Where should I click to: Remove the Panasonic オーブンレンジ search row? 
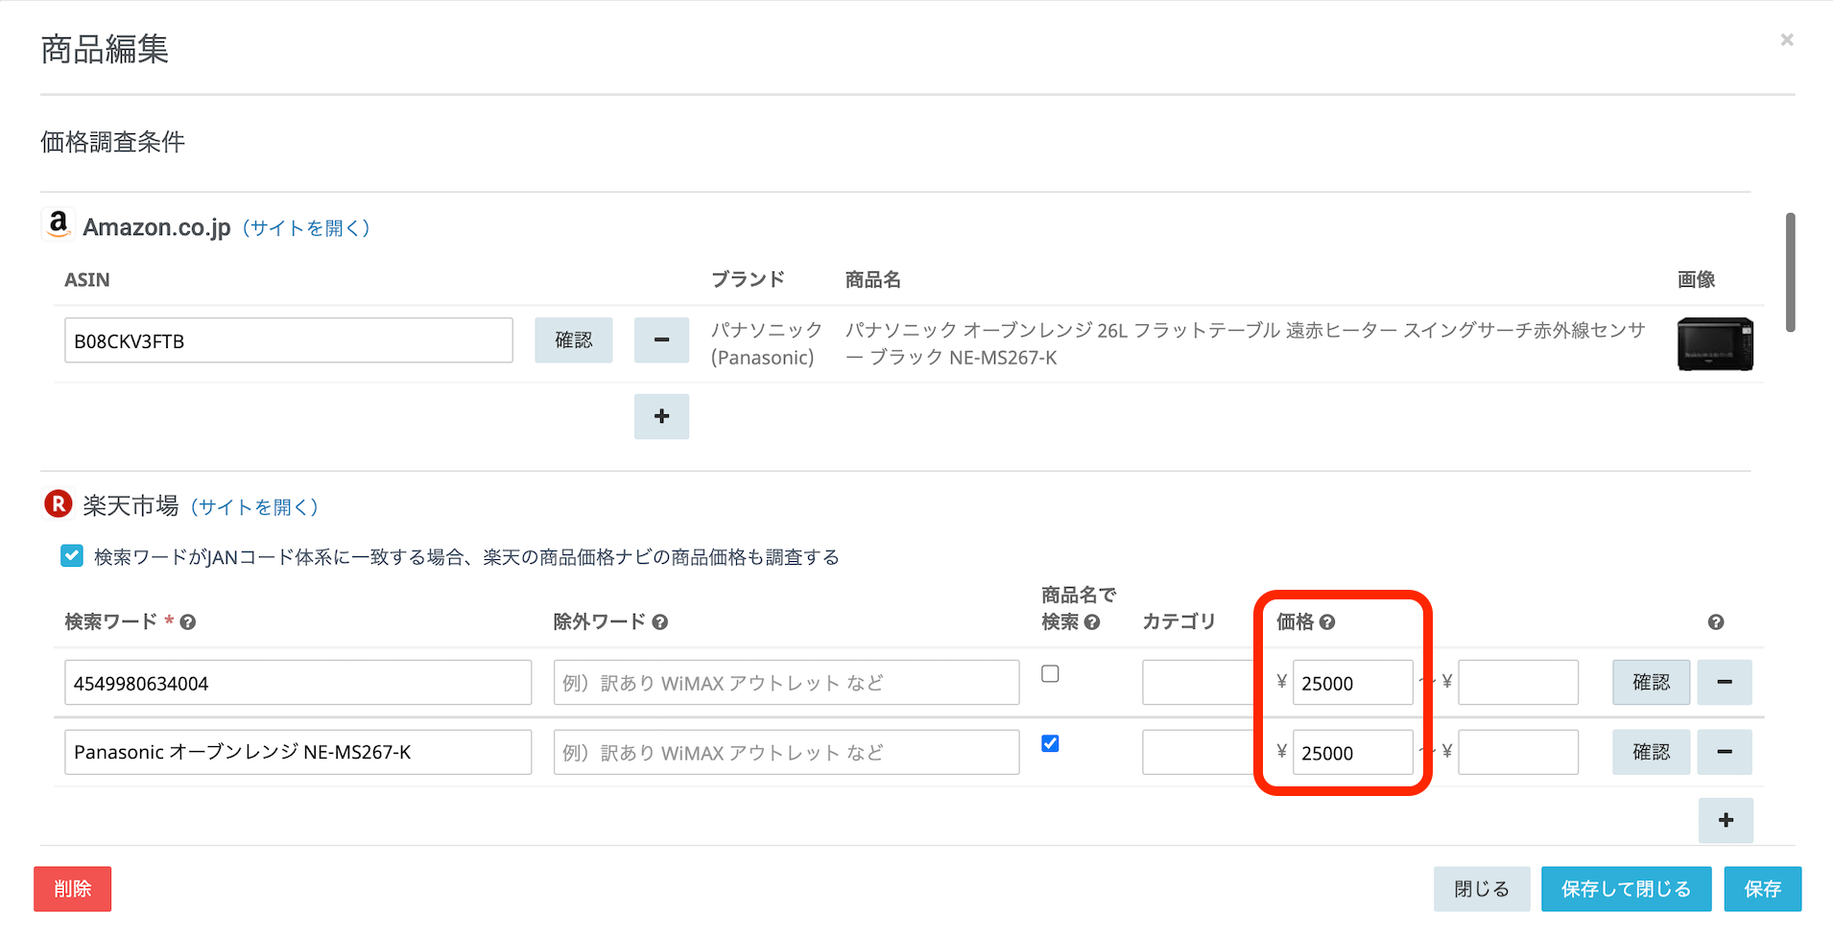(x=1725, y=752)
